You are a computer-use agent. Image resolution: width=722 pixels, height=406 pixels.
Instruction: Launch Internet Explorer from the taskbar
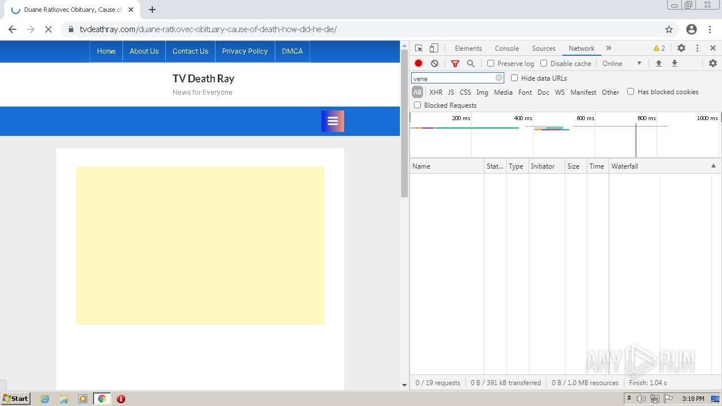[x=45, y=399]
